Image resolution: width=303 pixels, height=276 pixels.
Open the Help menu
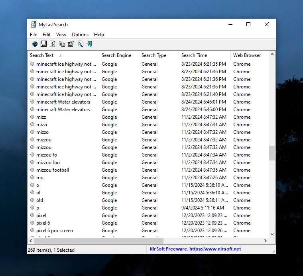pyautogui.click(x=99, y=35)
